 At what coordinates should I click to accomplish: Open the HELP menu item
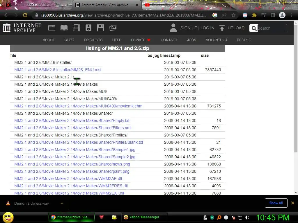point(117,40)
